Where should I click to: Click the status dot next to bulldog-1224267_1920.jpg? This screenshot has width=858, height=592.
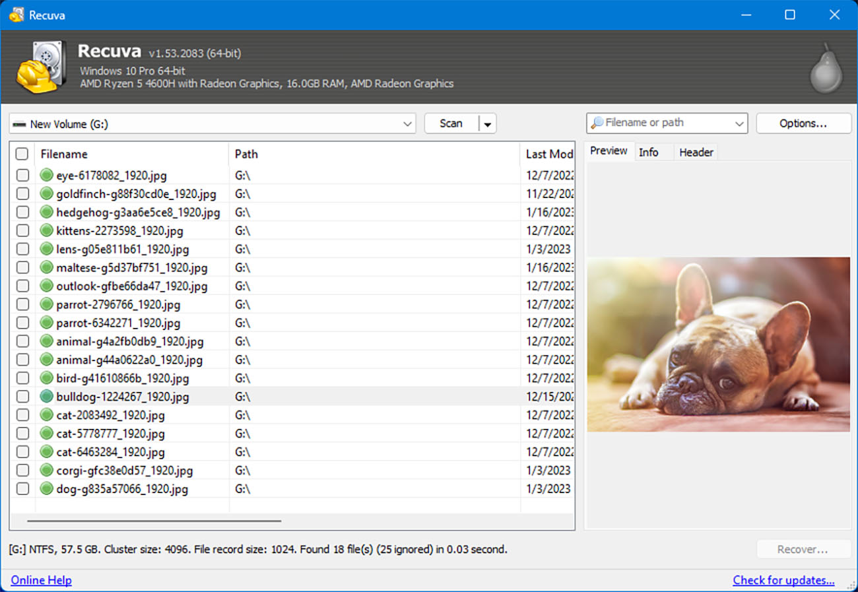click(46, 397)
